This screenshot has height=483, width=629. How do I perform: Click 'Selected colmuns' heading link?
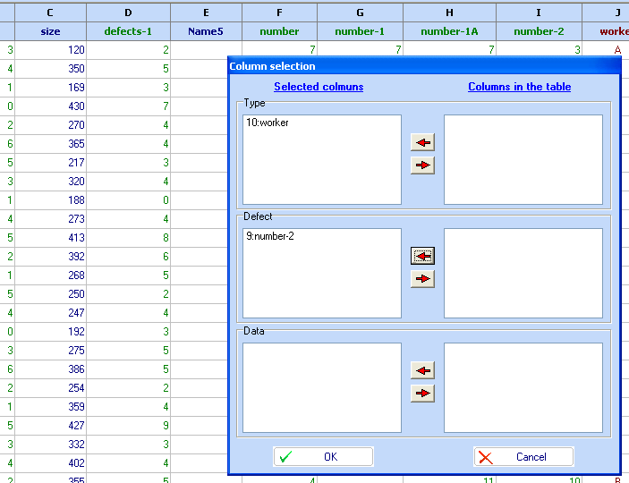319,87
